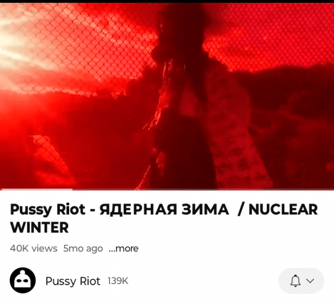Tap the dark figure at the video center
The width and height of the screenshot is (334, 304).
181,96
